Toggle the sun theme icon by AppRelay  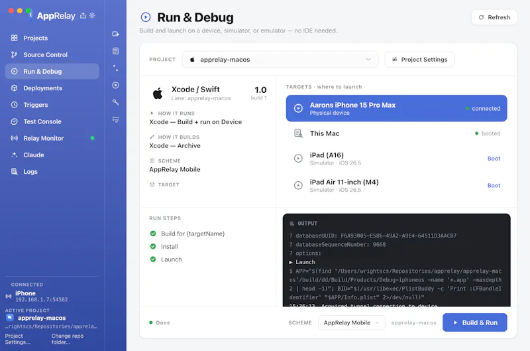tap(92, 15)
